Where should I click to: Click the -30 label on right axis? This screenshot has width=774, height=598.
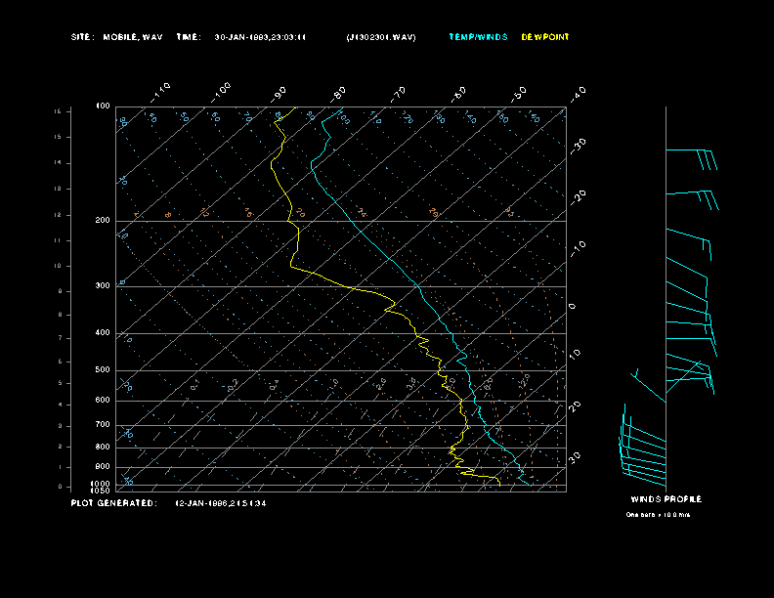click(579, 146)
